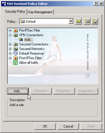Click the resize grip in the dialog corner

coord(102,130)
